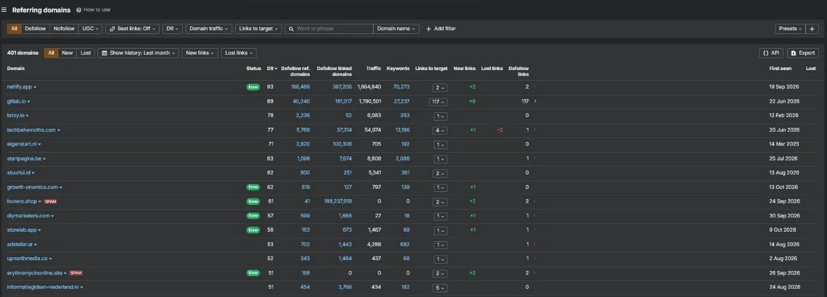The height and width of the screenshot is (297, 827).
Task: Open the upnorthmedia.co domain link
Action: point(27,258)
